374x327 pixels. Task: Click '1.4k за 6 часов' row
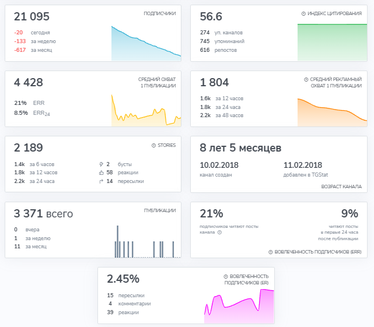(34, 164)
